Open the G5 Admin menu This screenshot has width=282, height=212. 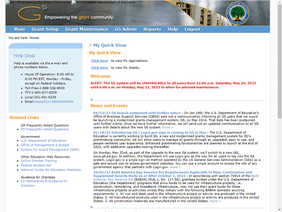point(126,29)
